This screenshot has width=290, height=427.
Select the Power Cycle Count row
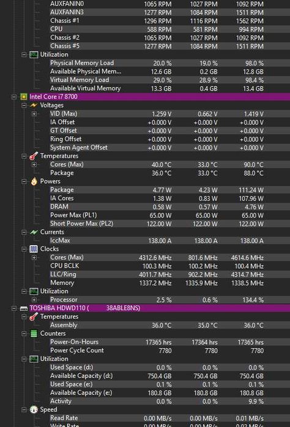point(169,351)
